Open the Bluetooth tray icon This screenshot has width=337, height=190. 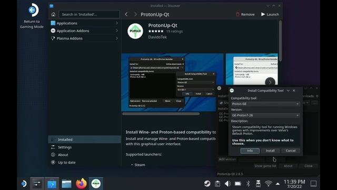pos(248,184)
